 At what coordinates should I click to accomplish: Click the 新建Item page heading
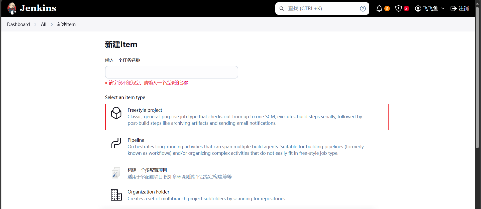coord(121,44)
